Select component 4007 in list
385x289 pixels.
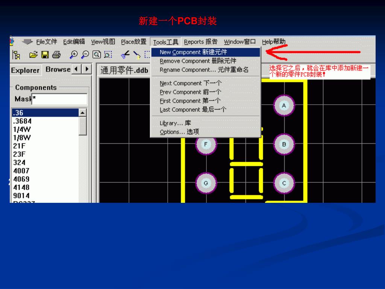click(x=45, y=171)
